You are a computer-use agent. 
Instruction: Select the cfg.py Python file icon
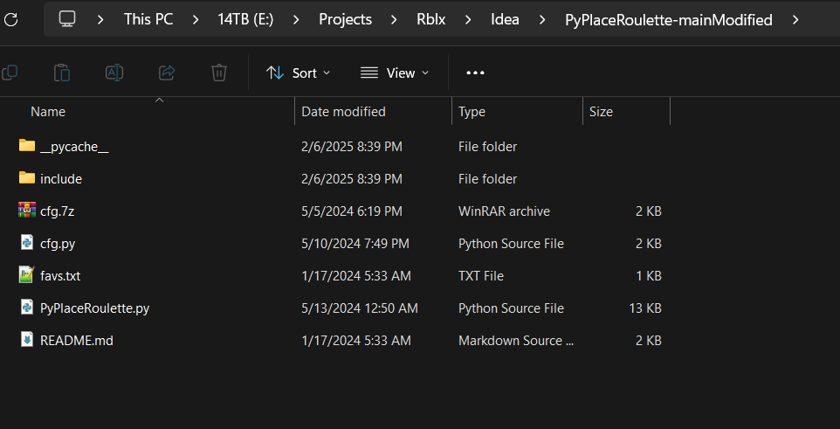(27, 242)
